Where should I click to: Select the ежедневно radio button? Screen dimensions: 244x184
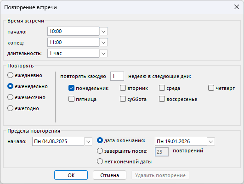(10, 75)
